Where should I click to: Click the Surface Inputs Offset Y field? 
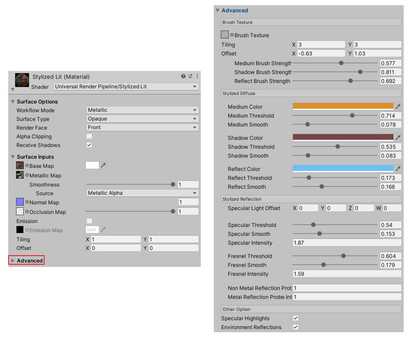[174, 248]
